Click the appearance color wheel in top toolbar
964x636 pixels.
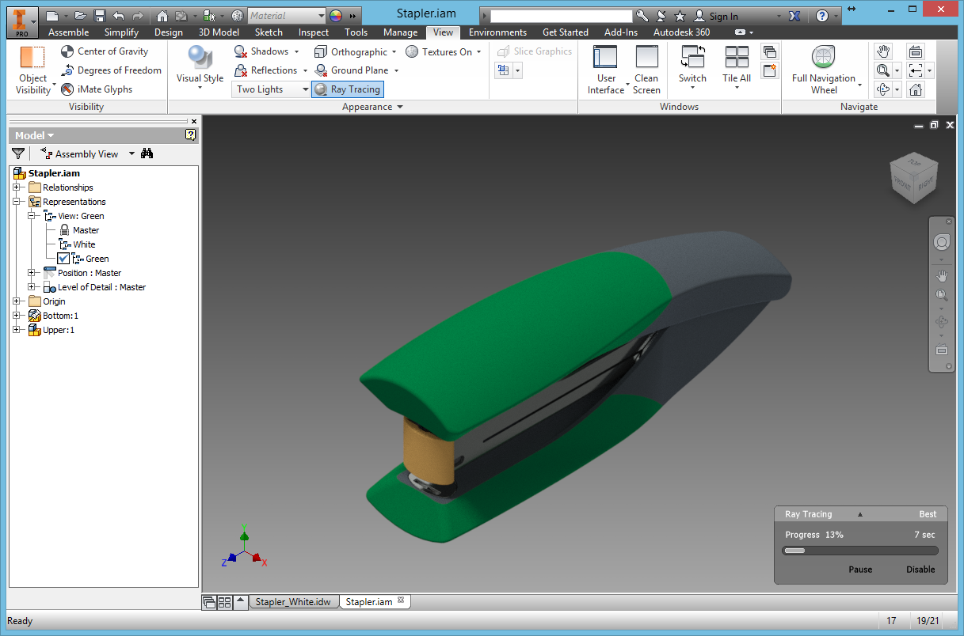pyautogui.click(x=336, y=16)
